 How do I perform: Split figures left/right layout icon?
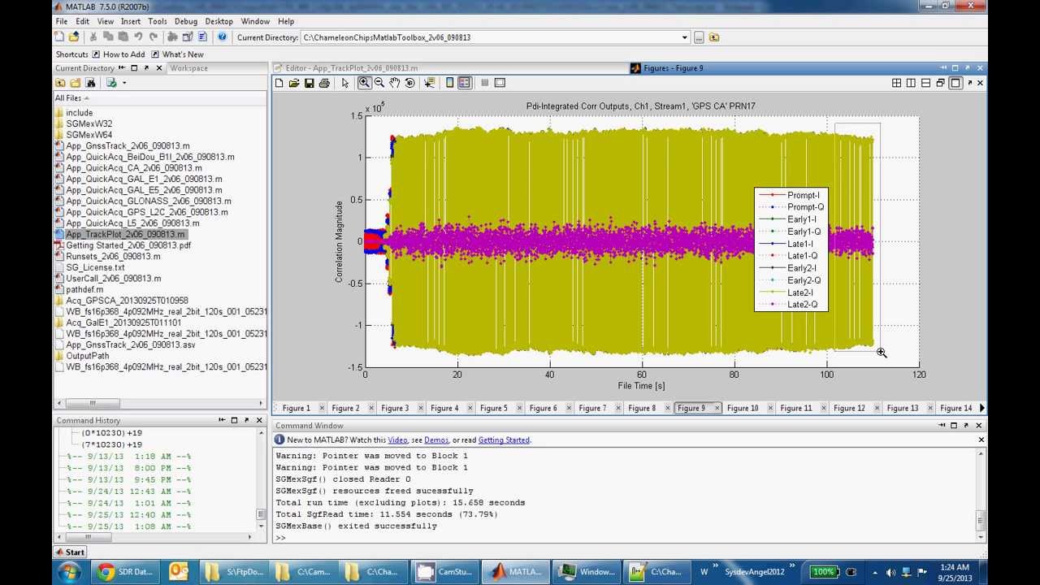click(911, 83)
